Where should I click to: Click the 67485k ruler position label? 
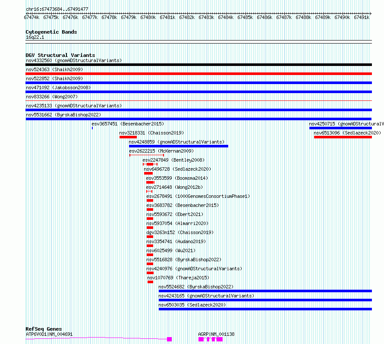coord(245,17)
